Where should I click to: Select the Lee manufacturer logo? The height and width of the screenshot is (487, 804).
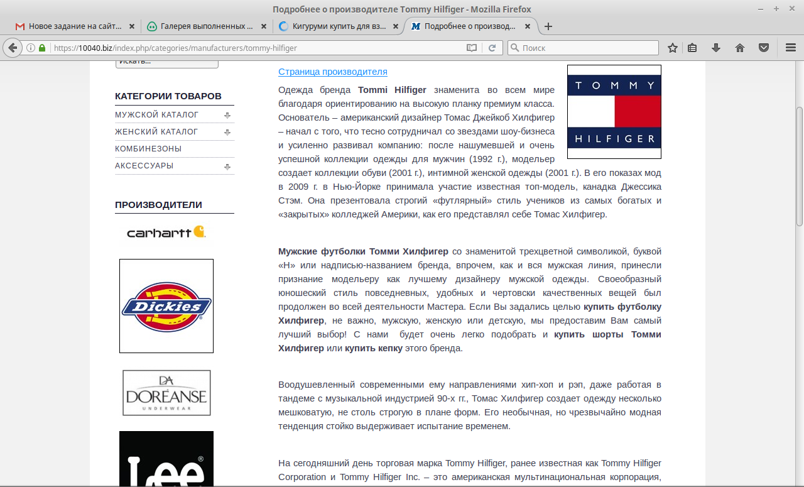pos(166,459)
